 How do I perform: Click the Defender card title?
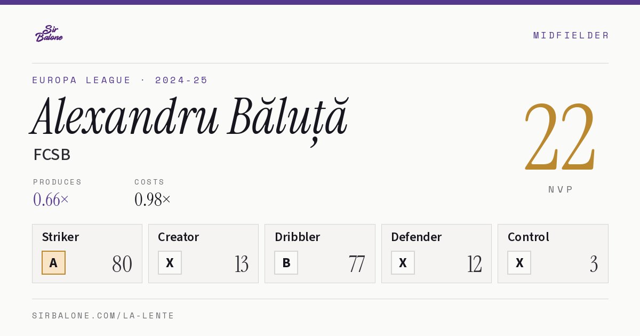pyautogui.click(x=417, y=237)
